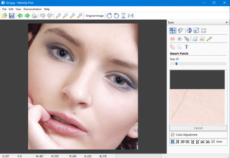Toggle the Auto orientation checkbox
The height and width of the screenshot is (158, 230).
[x=213, y=142]
